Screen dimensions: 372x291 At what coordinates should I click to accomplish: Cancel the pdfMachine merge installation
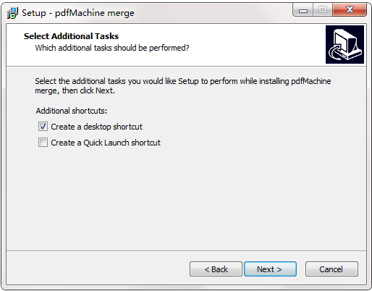pyautogui.click(x=331, y=269)
